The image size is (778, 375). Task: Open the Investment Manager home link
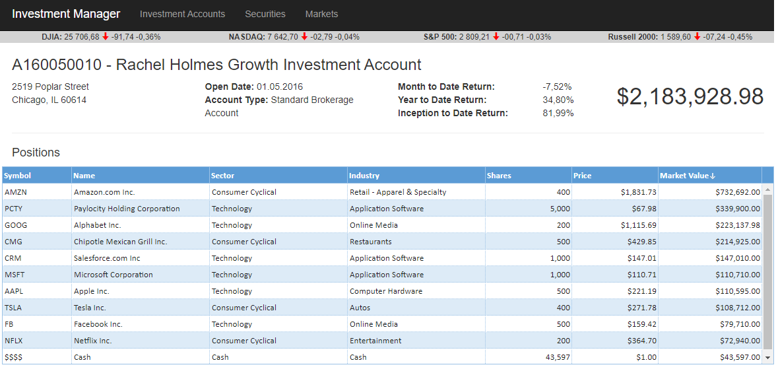pyautogui.click(x=66, y=14)
